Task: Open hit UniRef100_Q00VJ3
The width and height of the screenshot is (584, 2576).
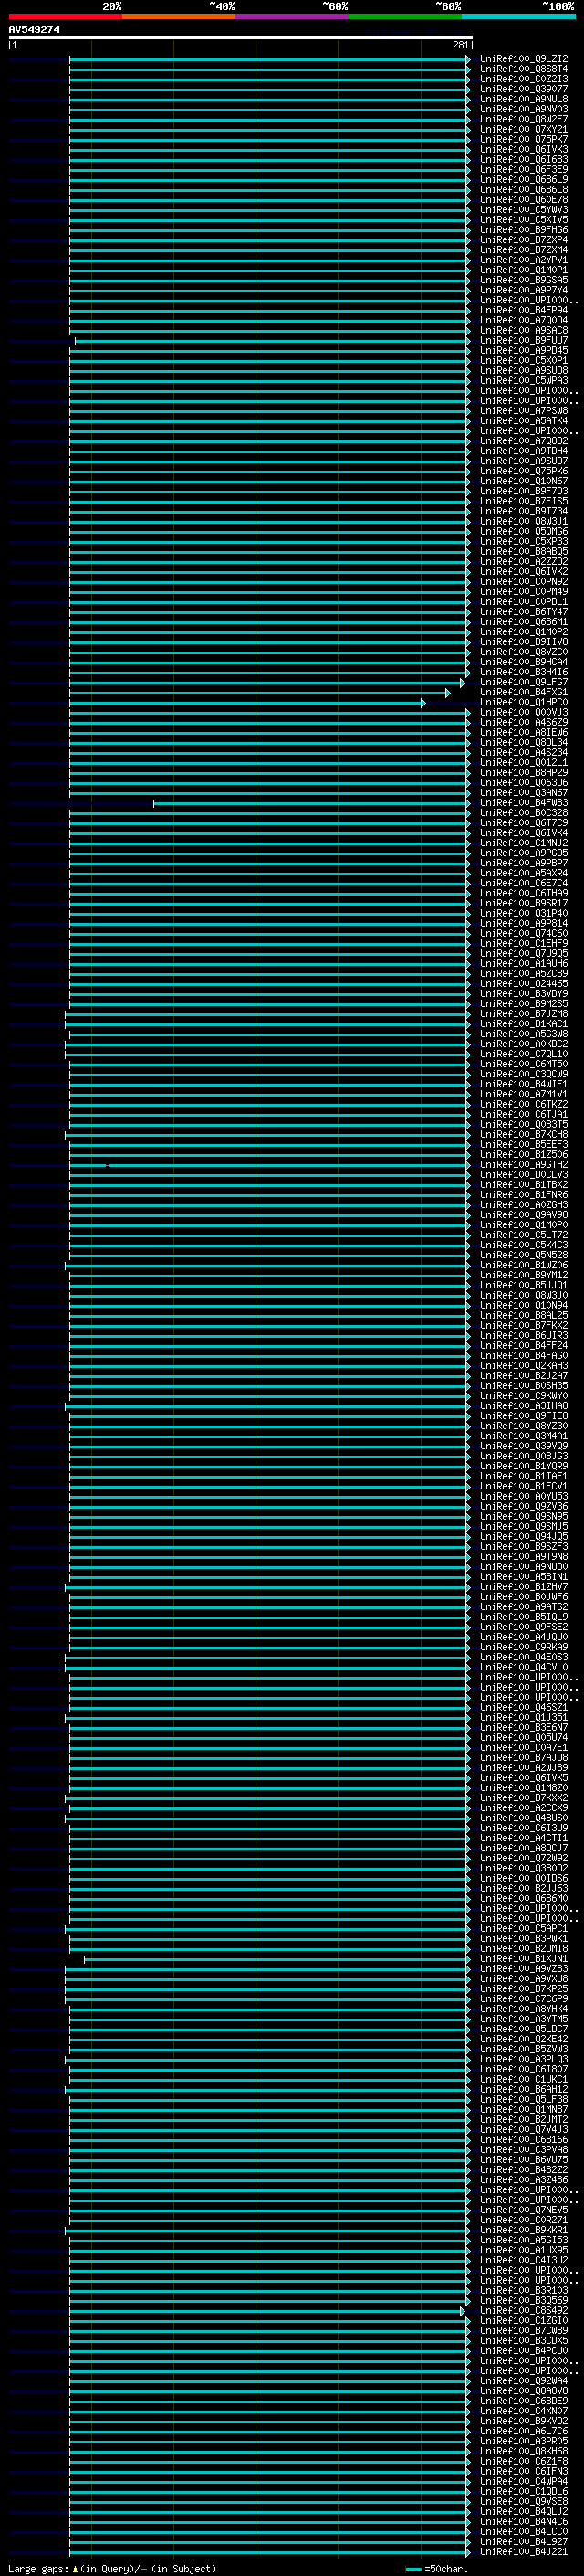Action: click(x=524, y=712)
